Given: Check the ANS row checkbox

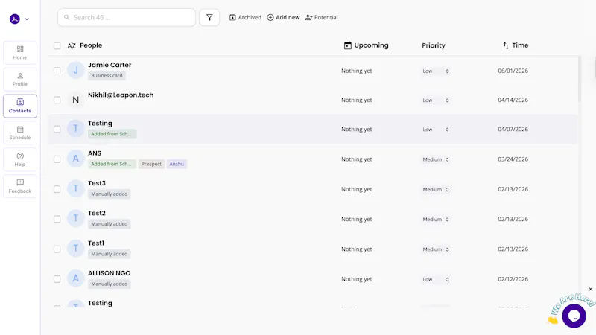Looking at the screenshot, I should (x=57, y=159).
